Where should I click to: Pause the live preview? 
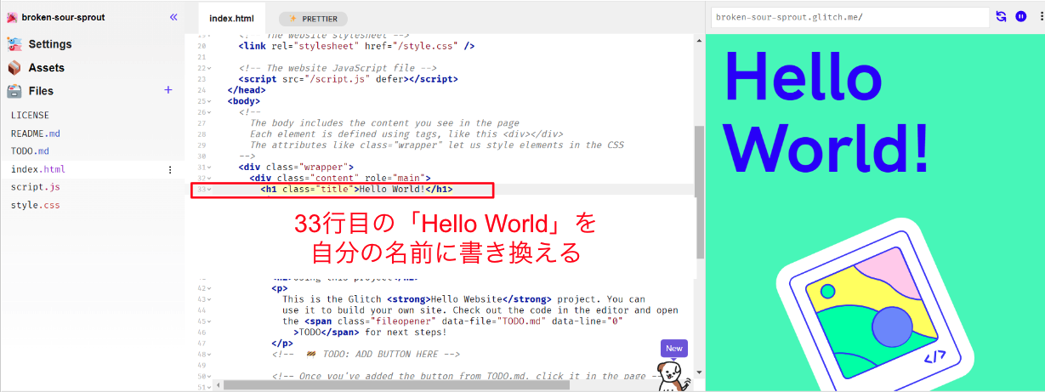click(x=1020, y=16)
